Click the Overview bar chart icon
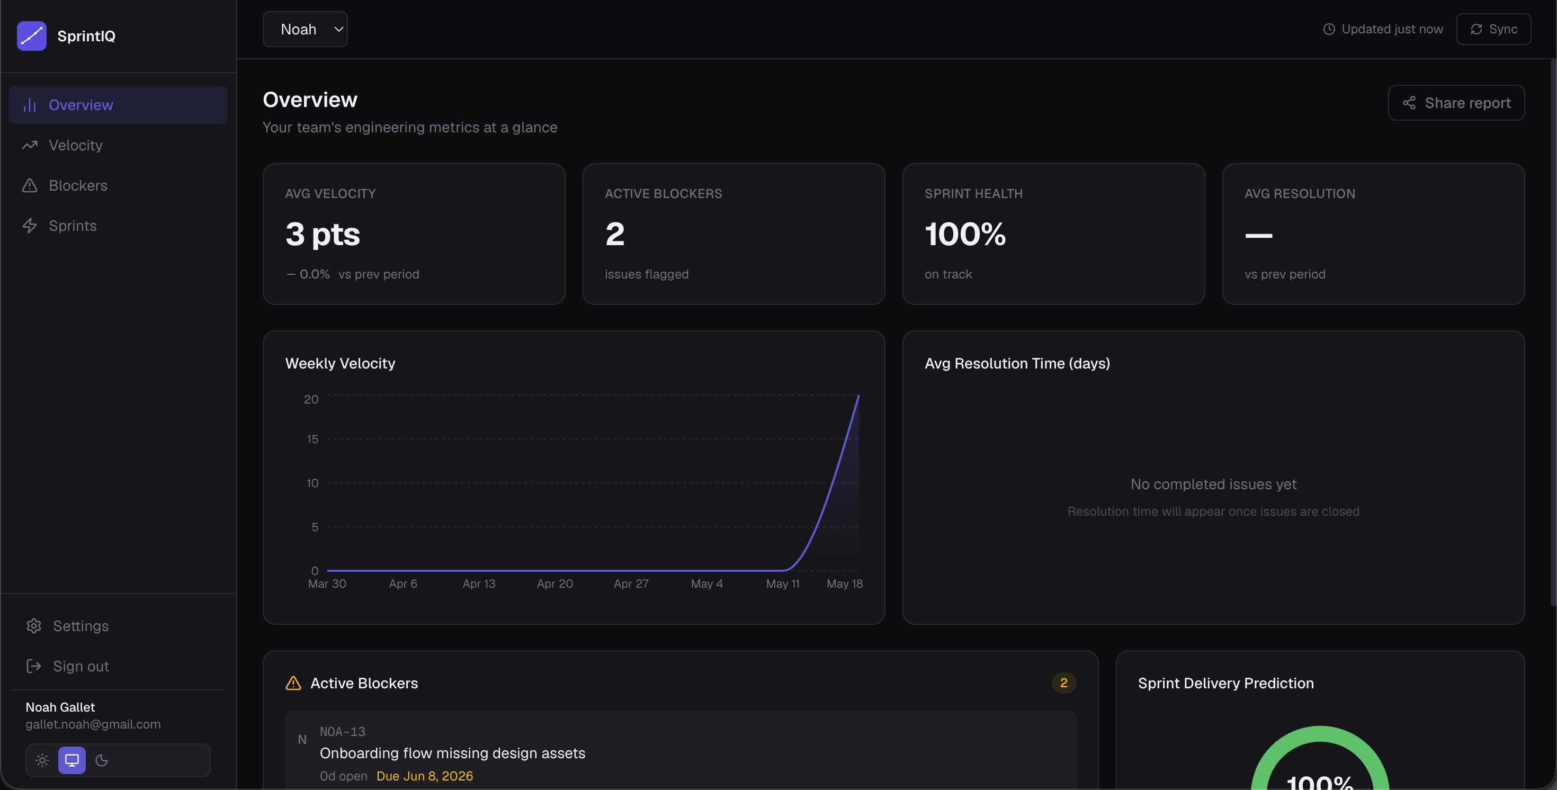This screenshot has height=790, width=1557. [30, 104]
